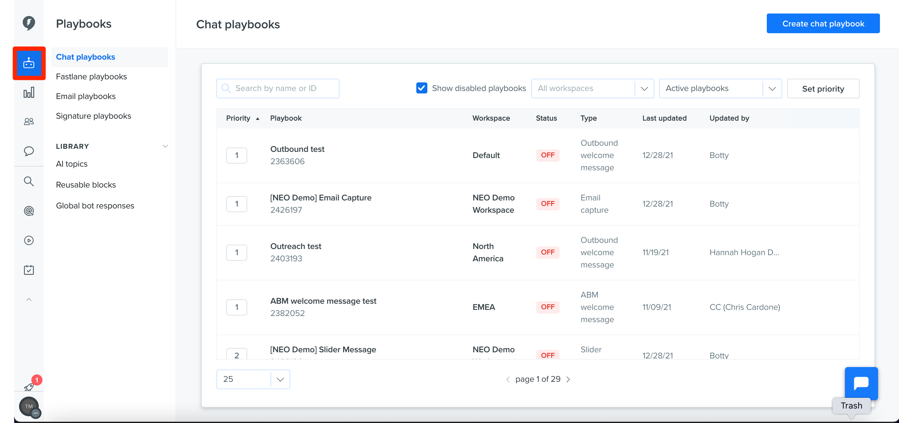Collapse the LIBRARY section chevron
The height and width of the screenshot is (423, 899).
[165, 146]
